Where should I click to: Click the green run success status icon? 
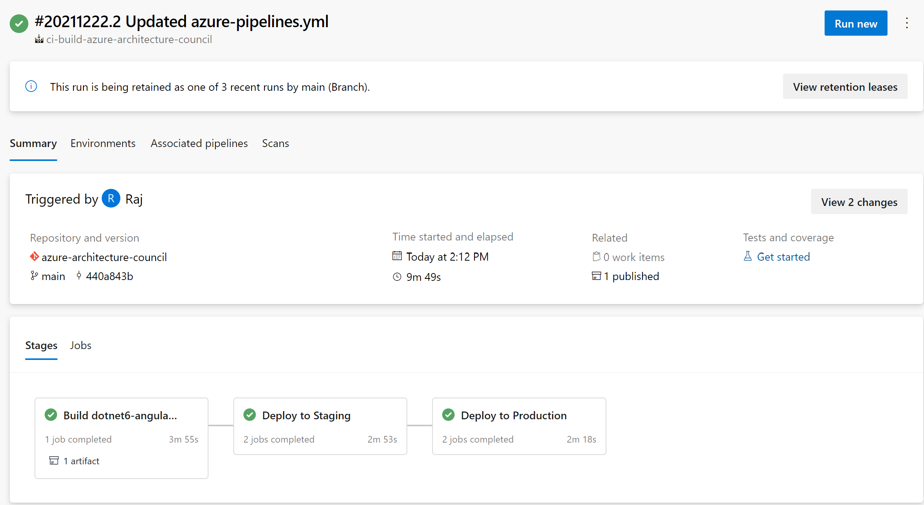(x=19, y=24)
